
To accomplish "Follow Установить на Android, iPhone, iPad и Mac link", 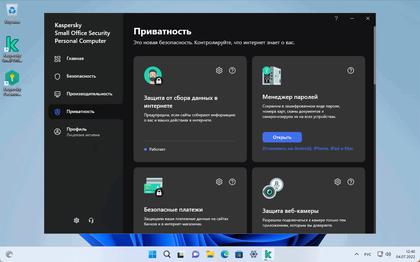I will pyautogui.click(x=308, y=148).
